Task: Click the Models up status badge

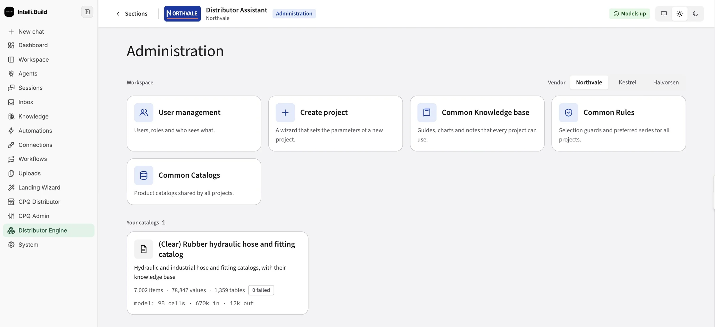Action: click(x=629, y=14)
